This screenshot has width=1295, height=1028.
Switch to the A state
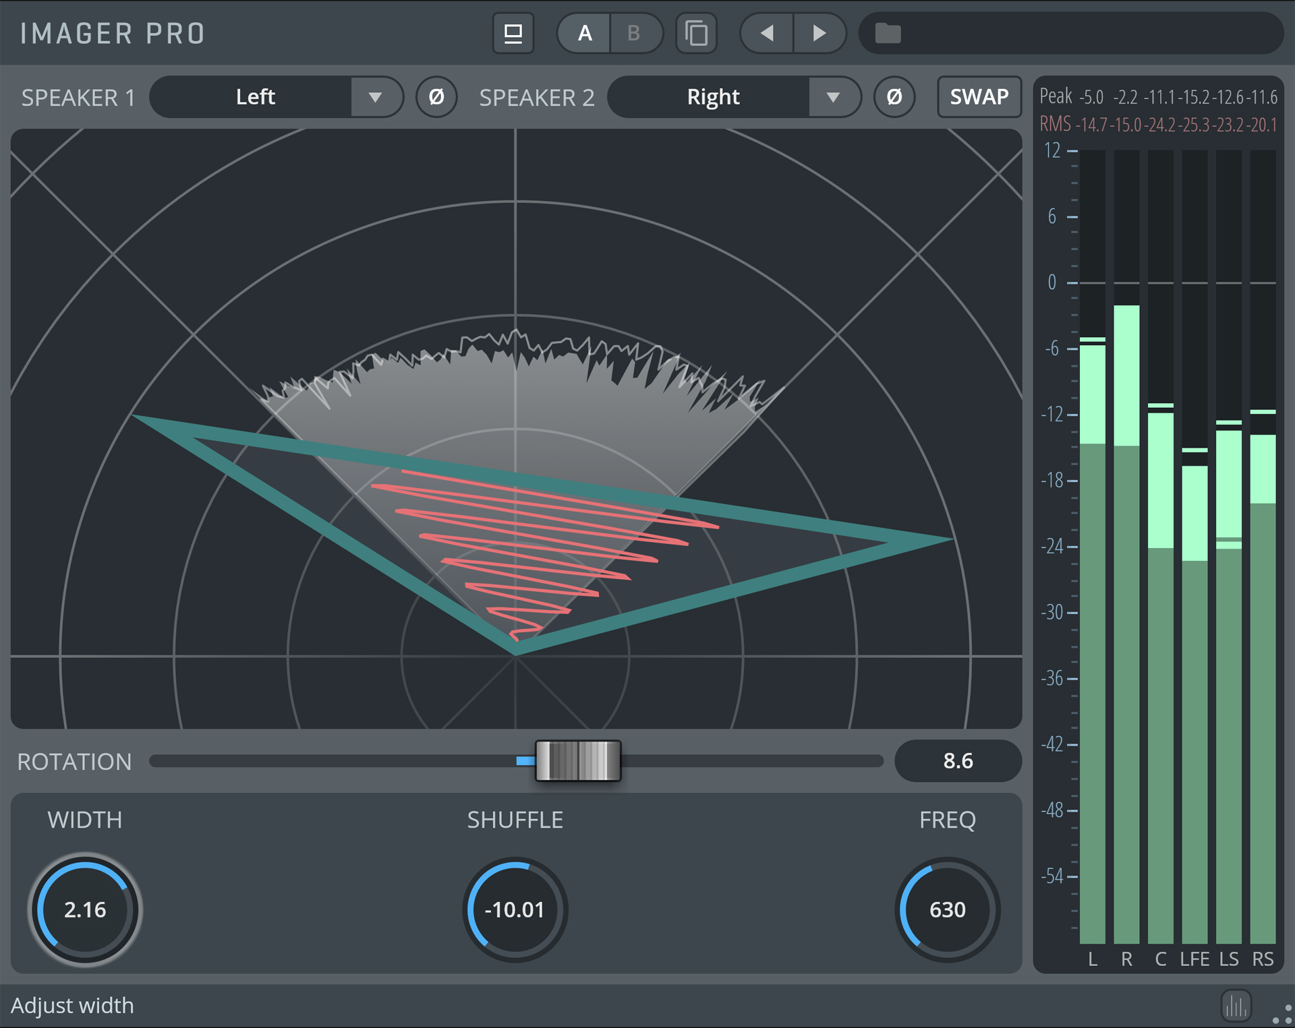584,33
